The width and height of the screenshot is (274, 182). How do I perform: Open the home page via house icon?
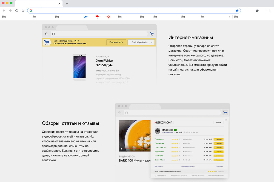click(23, 11)
